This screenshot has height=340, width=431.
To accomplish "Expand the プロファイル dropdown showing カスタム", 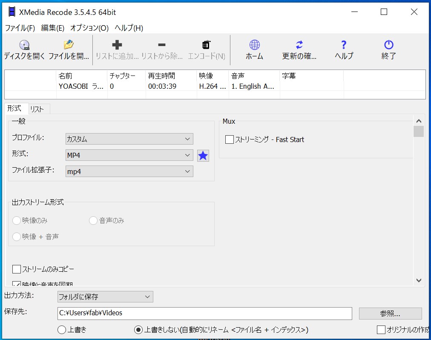I will click(129, 139).
